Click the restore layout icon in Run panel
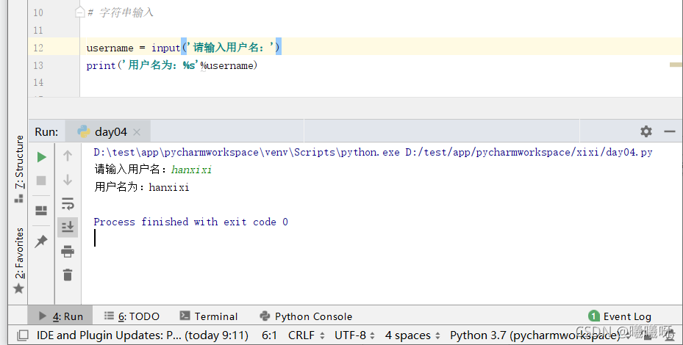The width and height of the screenshot is (683, 345). coord(41,211)
